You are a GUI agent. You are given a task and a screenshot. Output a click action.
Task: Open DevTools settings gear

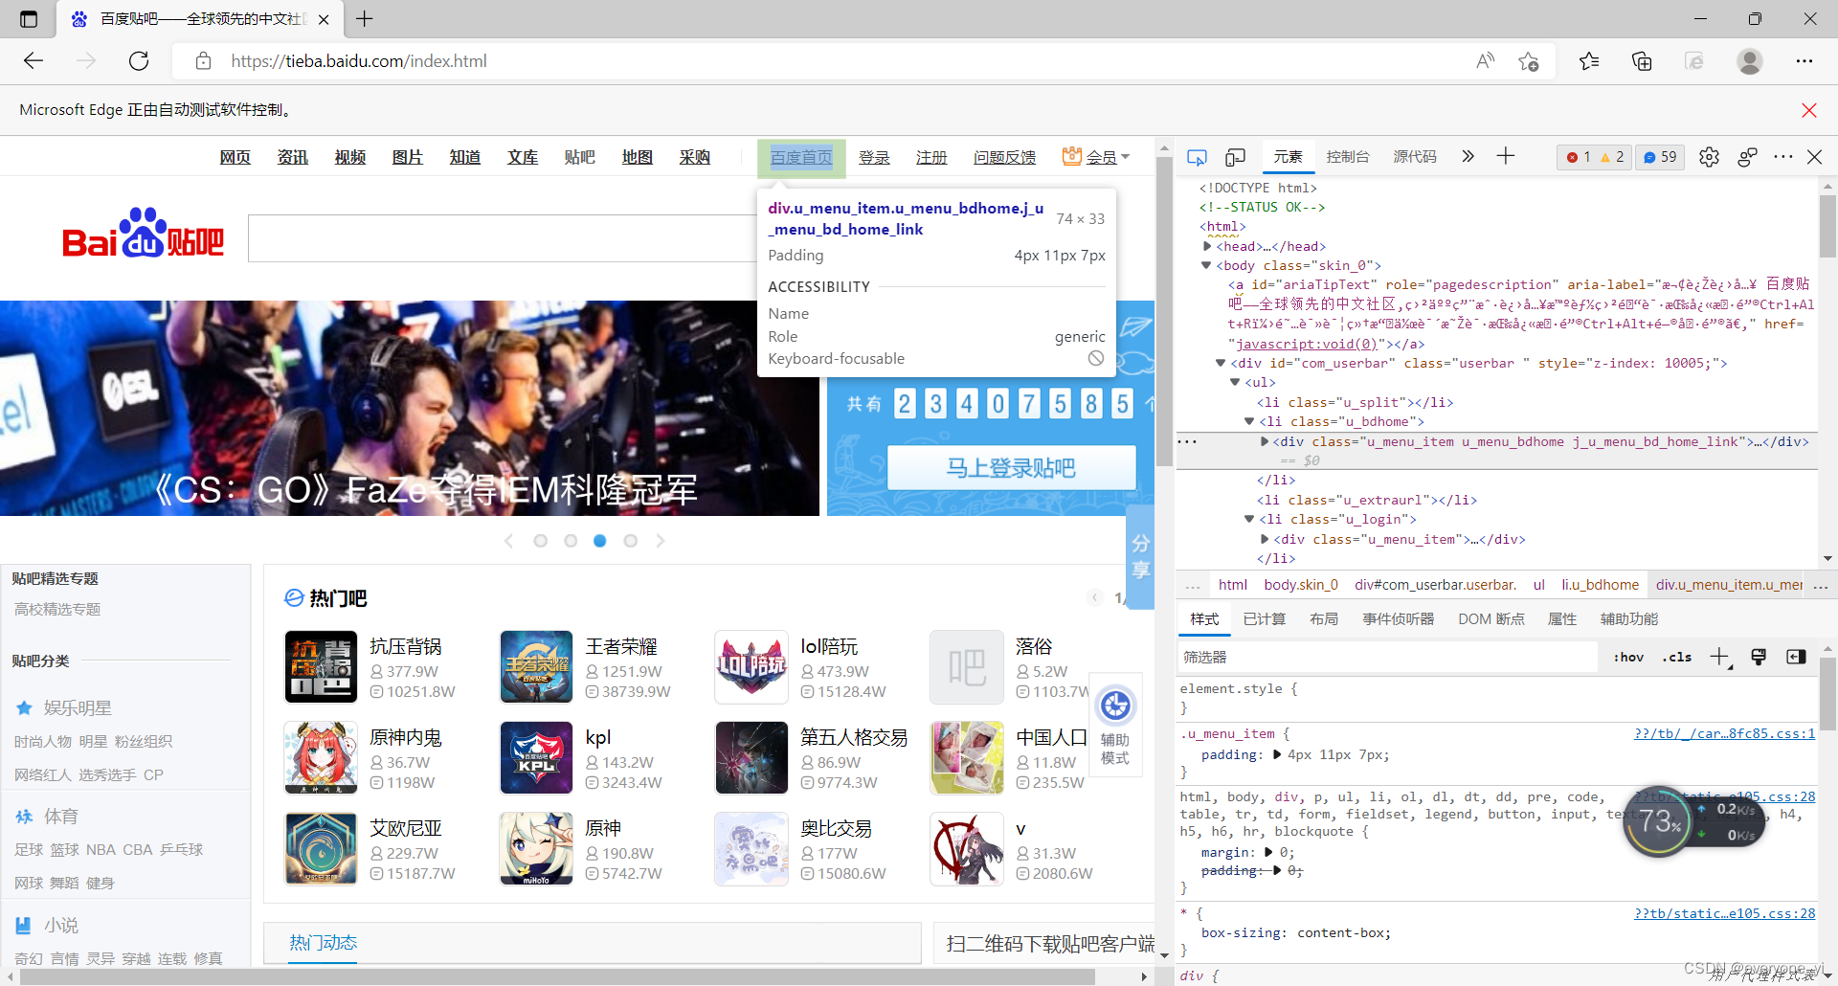pyautogui.click(x=1709, y=157)
